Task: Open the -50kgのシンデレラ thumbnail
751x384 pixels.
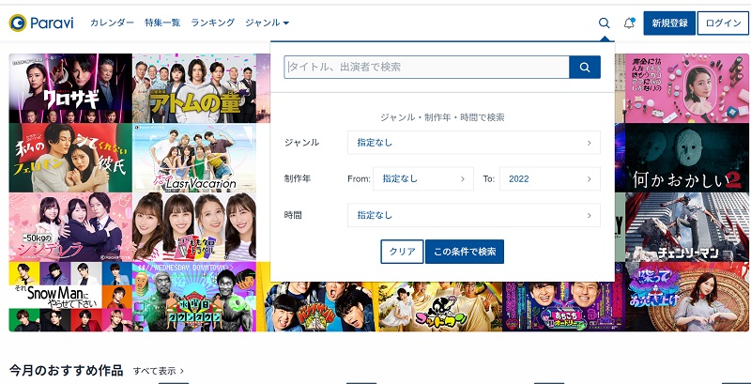Action: (x=70, y=227)
